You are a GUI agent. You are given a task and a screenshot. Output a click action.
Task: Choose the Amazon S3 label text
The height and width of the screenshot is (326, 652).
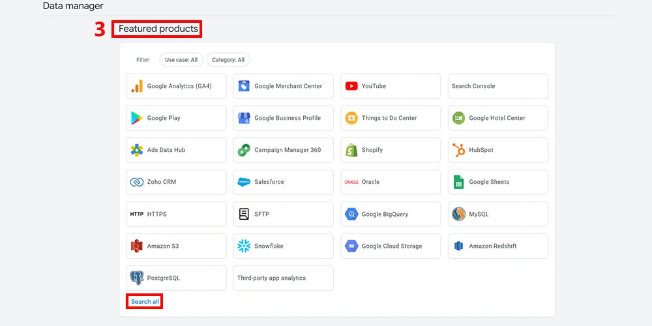point(163,246)
